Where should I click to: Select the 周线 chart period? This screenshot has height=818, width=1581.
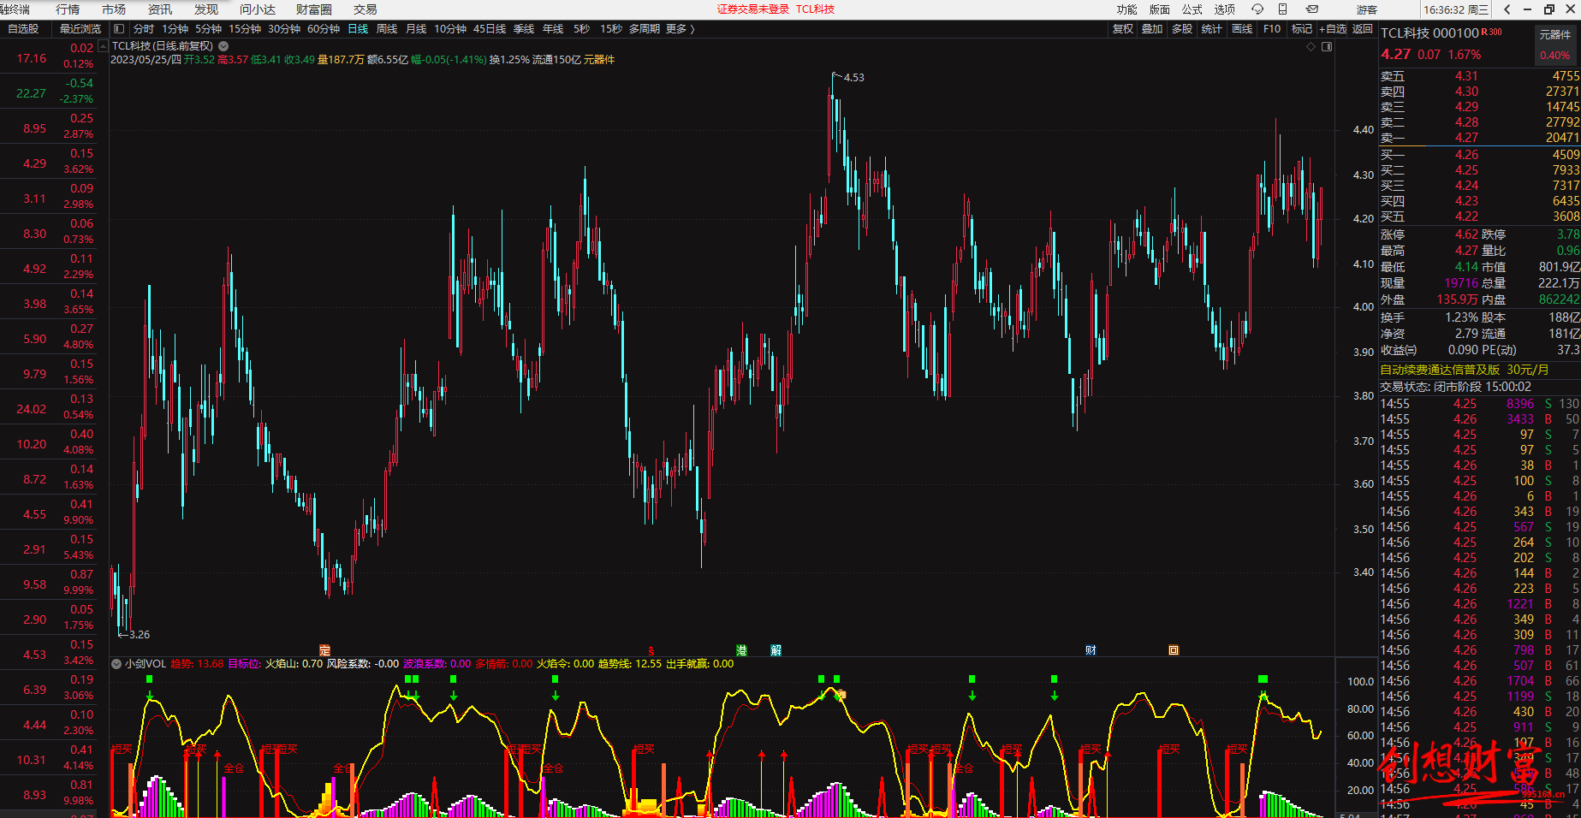[x=387, y=29]
